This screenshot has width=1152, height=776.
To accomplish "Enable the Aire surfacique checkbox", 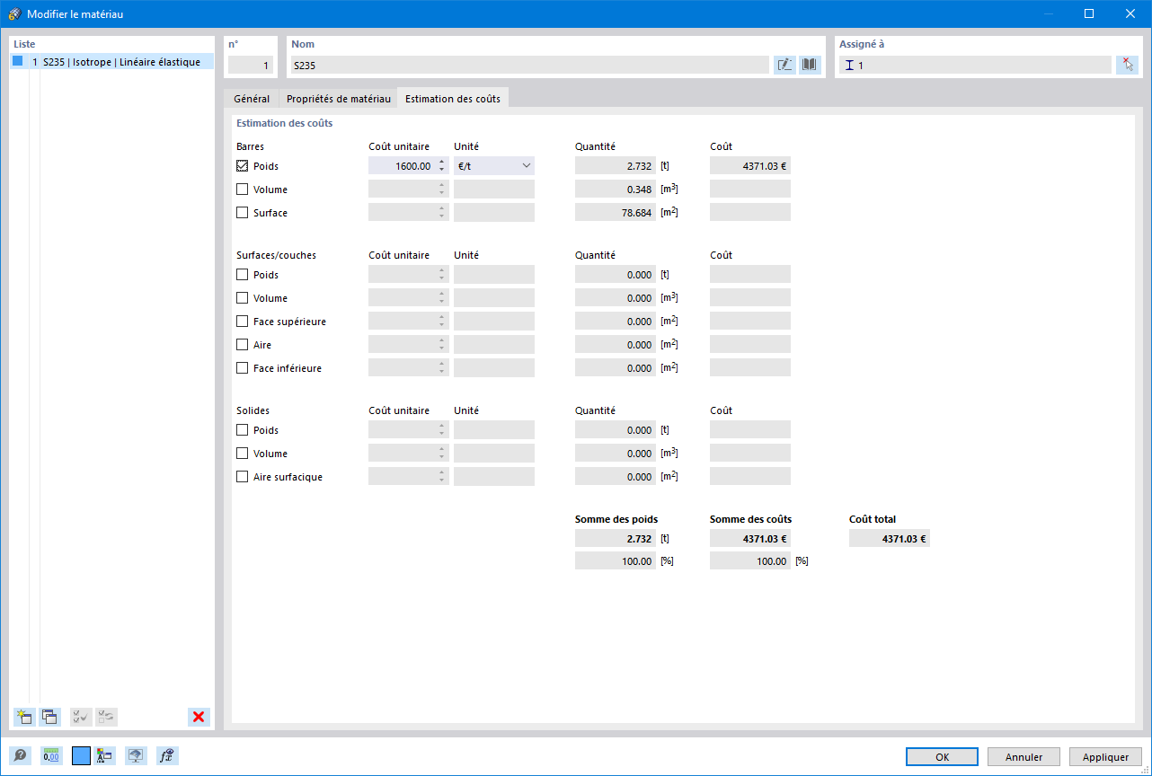I will point(243,477).
